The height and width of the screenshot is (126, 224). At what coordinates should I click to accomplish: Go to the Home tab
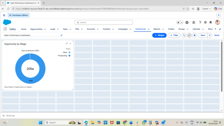(24, 29)
